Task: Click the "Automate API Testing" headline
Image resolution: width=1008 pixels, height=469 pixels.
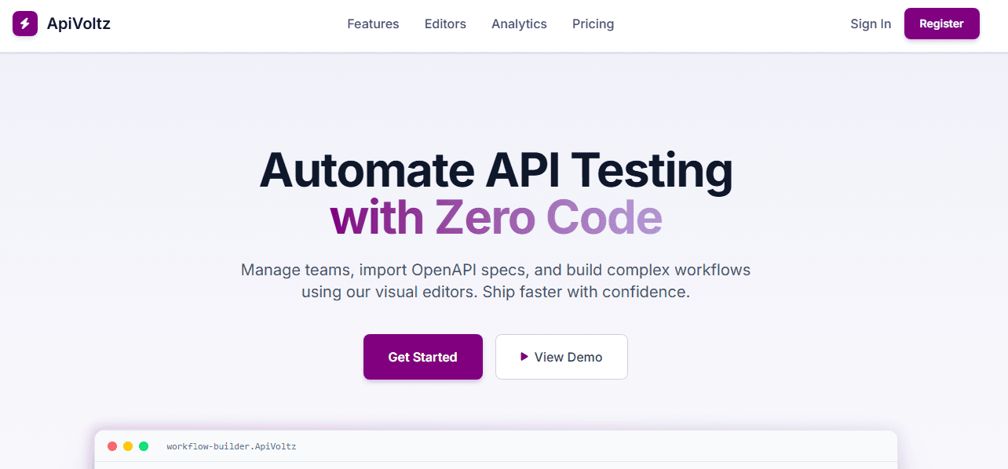Action: click(495, 170)
